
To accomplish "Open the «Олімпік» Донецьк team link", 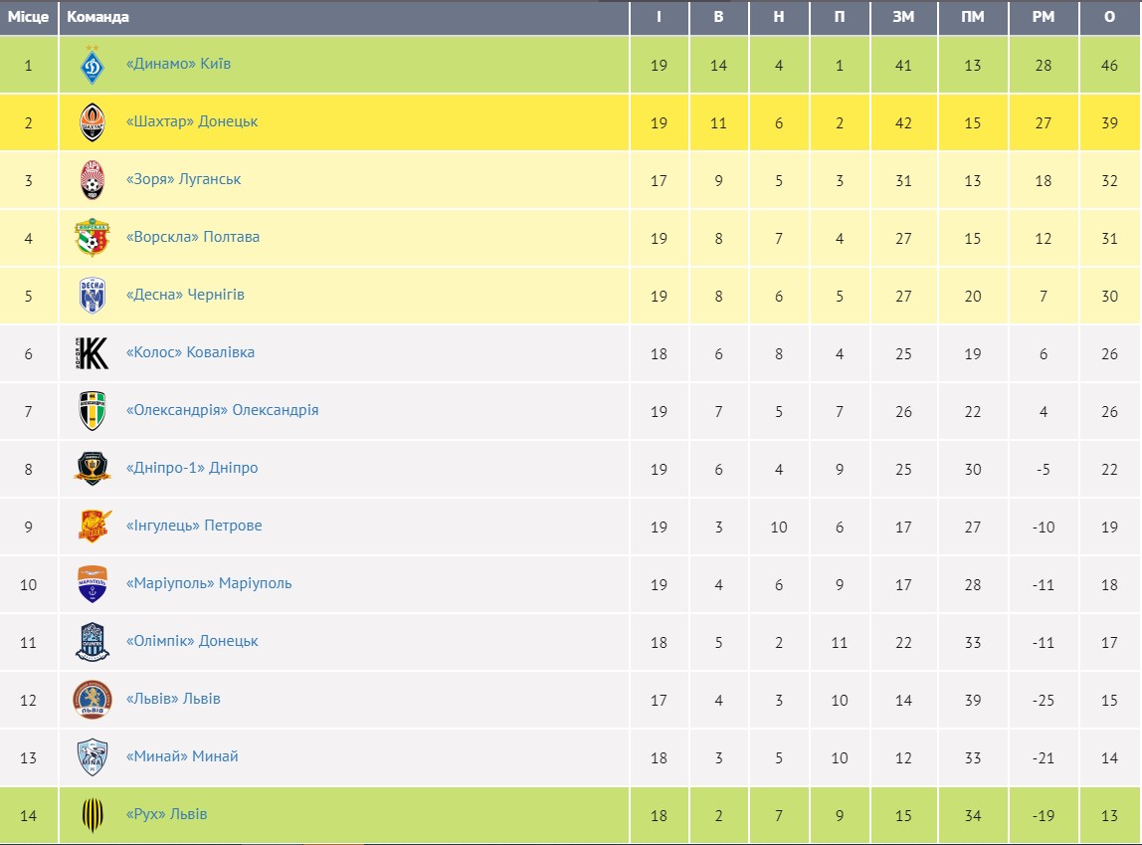I will [x=192, y=641].
